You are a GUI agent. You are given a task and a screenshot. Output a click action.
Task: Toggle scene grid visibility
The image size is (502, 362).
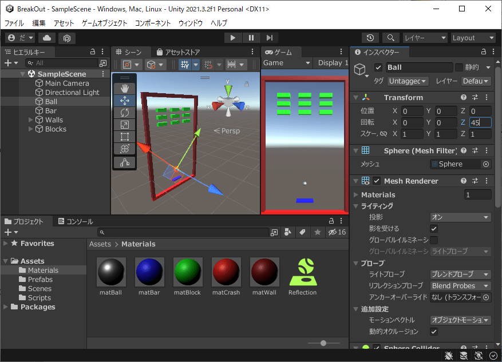185,65
